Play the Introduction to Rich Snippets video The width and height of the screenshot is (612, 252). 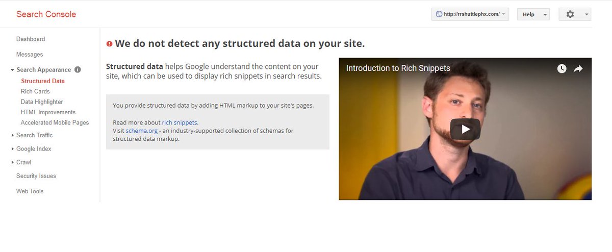465,129
